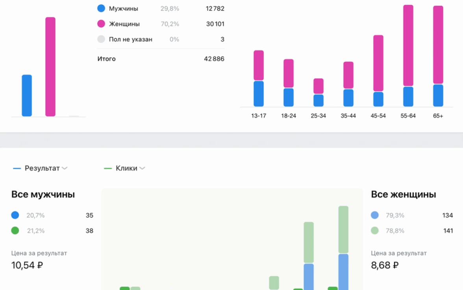The image size is (463, 290).
Task: Click the 55-64 age group label
Action: tap(408, 116)
